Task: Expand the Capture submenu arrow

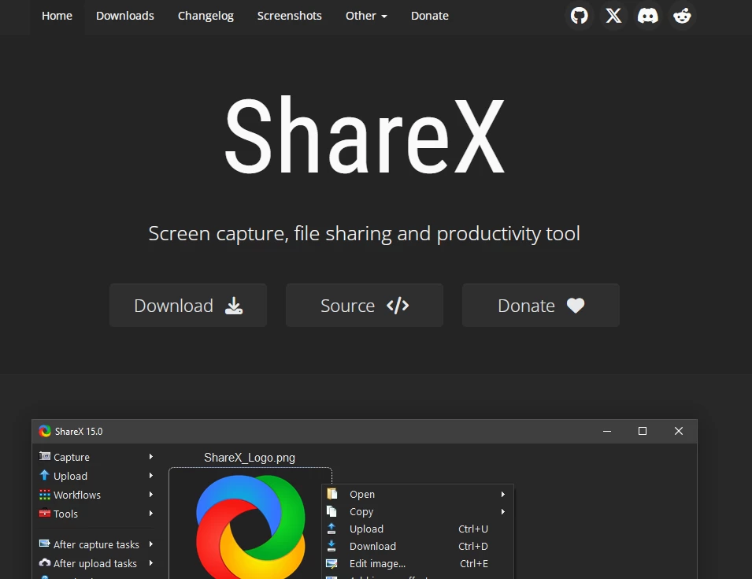Action: (x=151, y=457)
